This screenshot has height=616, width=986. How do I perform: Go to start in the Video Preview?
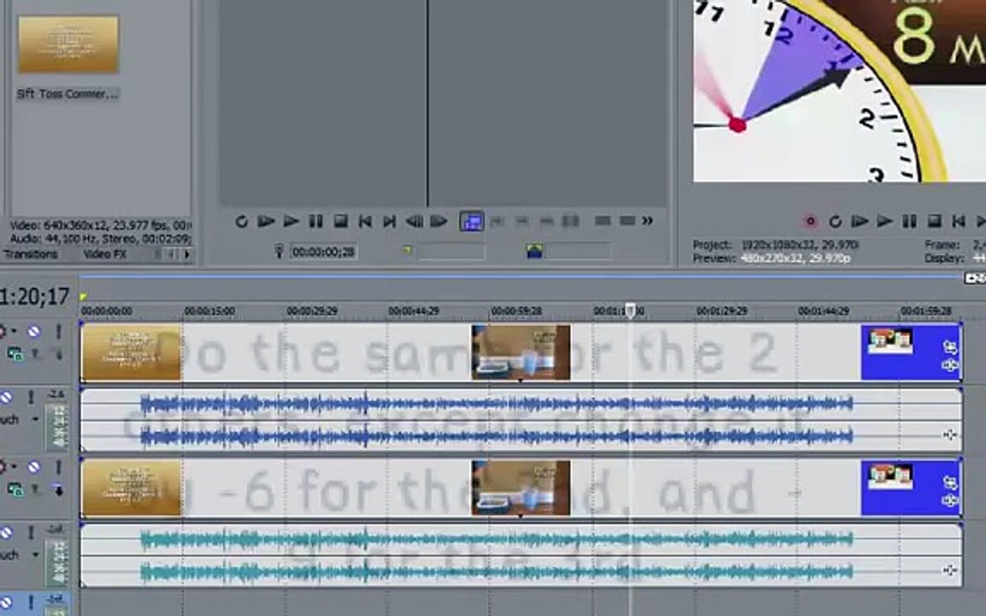(x=959, y=222)
